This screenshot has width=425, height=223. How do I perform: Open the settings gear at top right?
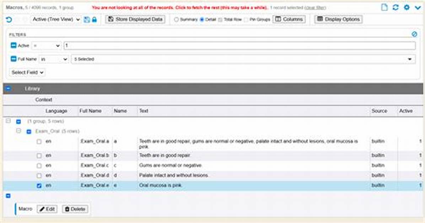(x=407, y=7)
